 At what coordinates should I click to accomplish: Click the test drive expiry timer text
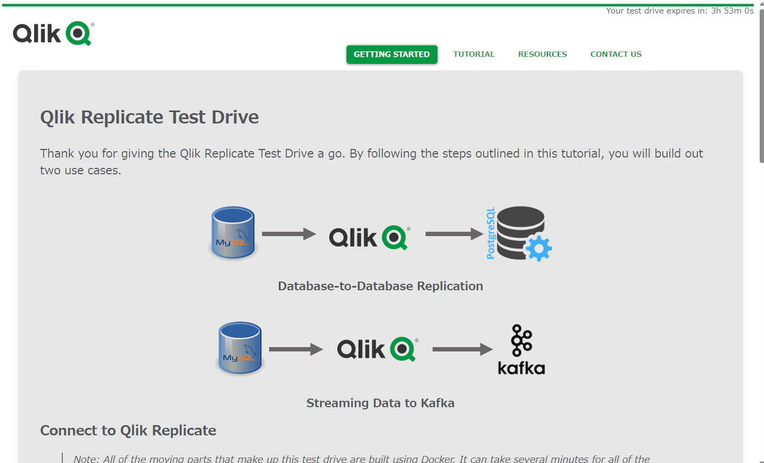pyautogui.click(x=680, y=11)
